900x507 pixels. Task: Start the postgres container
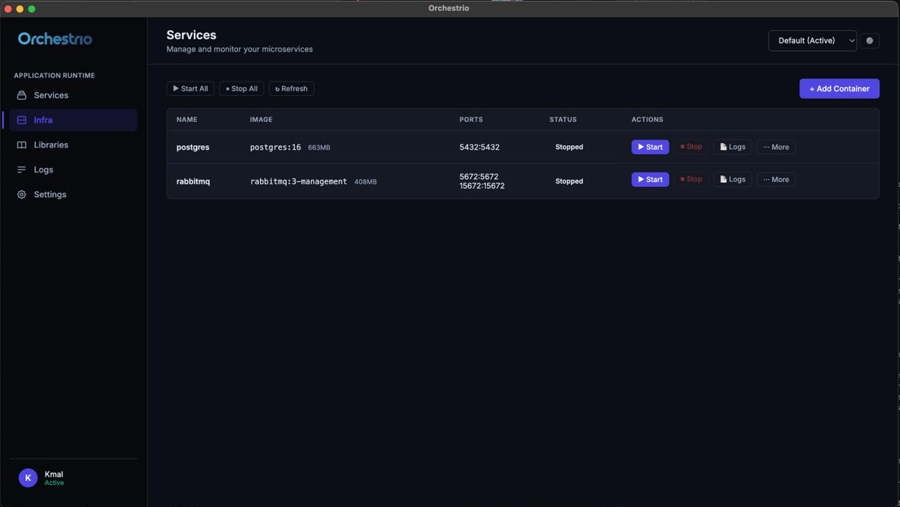(x=650, y=147)
